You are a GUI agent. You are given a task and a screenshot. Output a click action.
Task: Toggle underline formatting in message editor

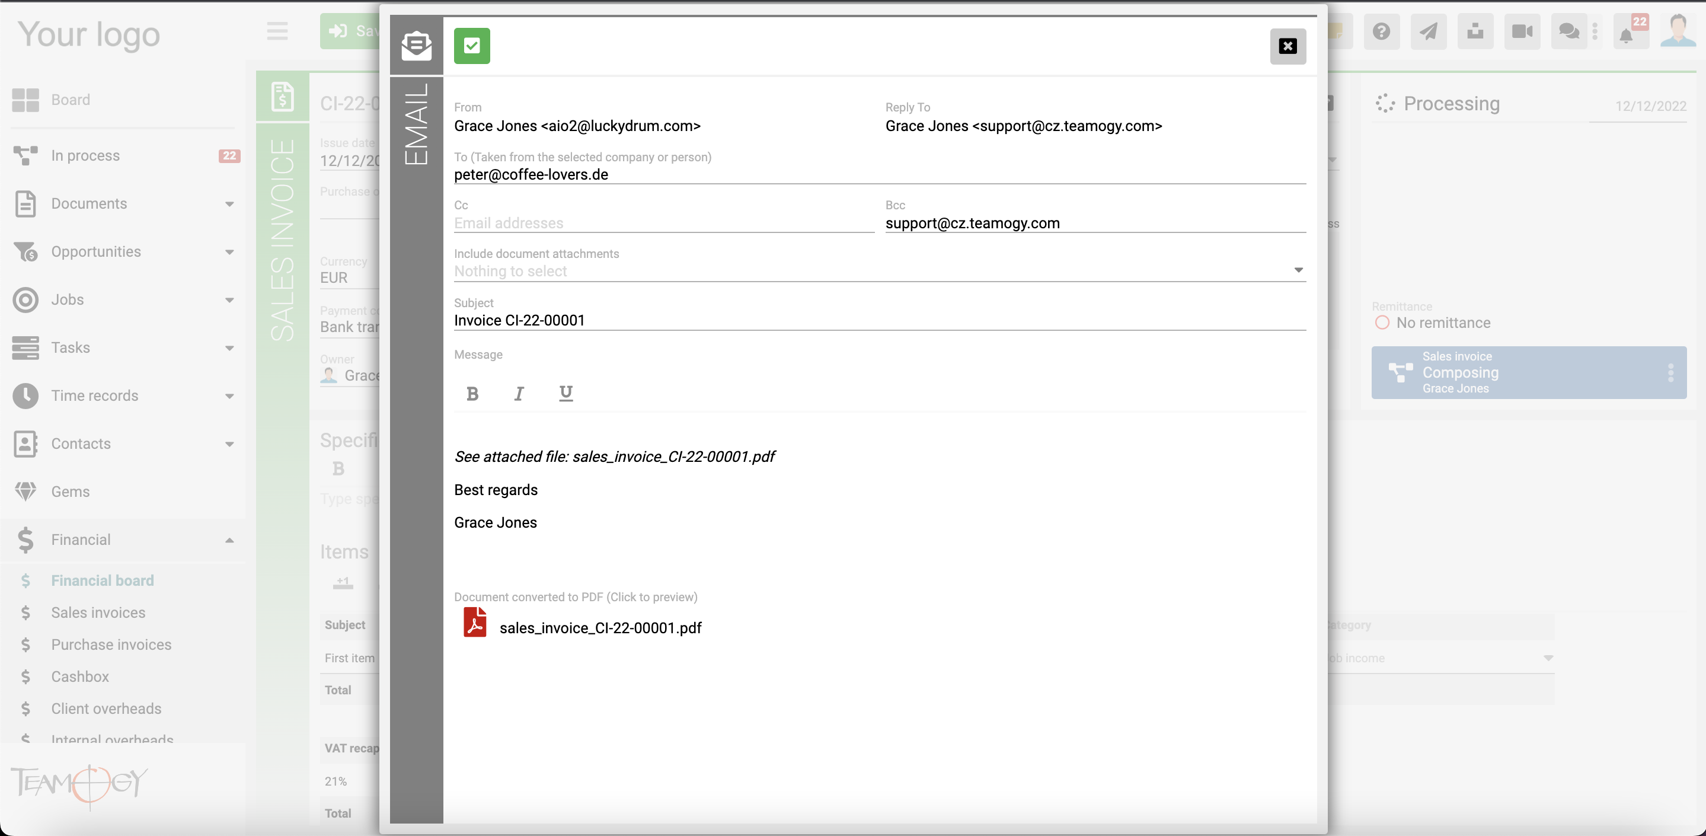tap(566, 394)
